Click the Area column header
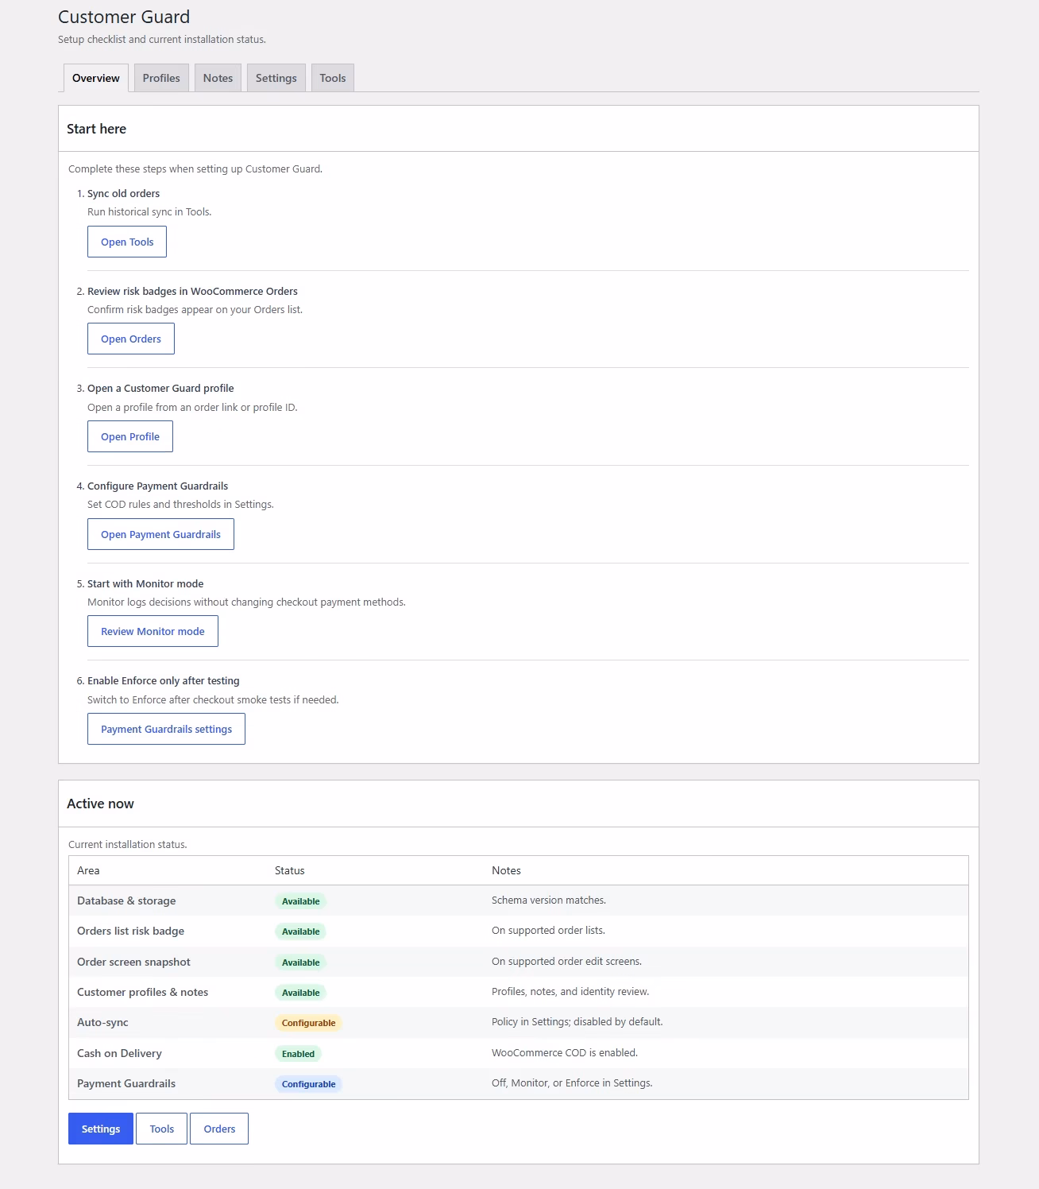The image size is (1039, 1189). [x=88, y=870]
